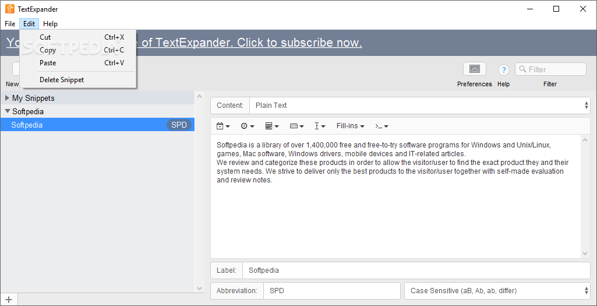Click content editor scrollbar down arrow
597x306 pixels.
(x=585, y=253)
